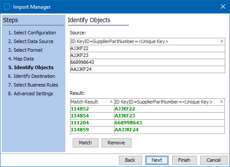Select source row 668998643

[148, 62]
